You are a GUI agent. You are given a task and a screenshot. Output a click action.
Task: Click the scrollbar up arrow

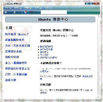pyautogui.click(x=98, y=16)
